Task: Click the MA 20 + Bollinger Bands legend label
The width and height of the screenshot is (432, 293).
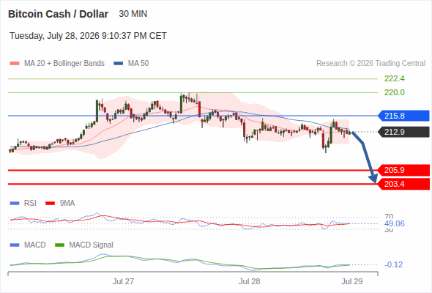Action: (64, 64)
